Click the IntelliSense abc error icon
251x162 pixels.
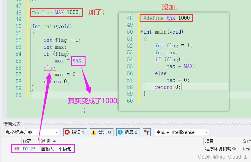coord(17,149)
